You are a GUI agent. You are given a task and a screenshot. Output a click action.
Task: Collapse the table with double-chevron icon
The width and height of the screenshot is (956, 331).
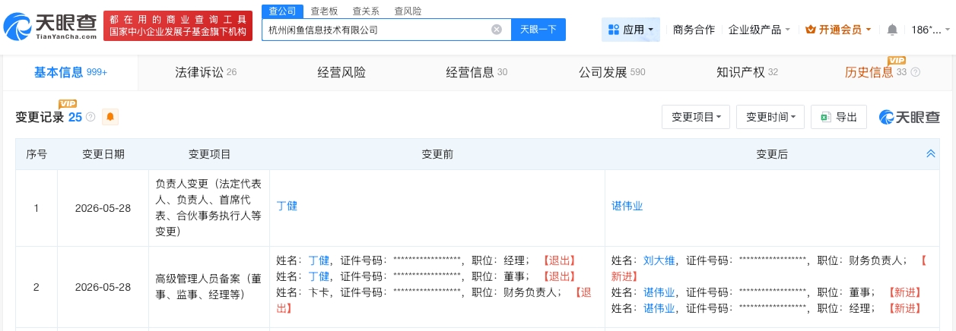point(930,154)
